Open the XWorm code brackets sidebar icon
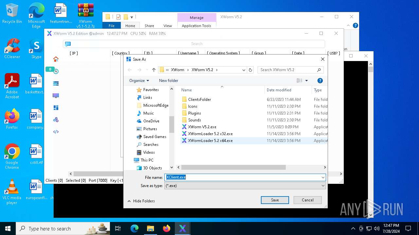The height and width of the screenshot is (235, 419). coord(56,132)
